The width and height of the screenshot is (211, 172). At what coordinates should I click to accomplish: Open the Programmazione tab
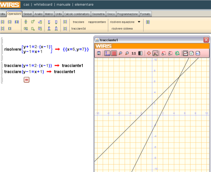(x=127, y=14)
